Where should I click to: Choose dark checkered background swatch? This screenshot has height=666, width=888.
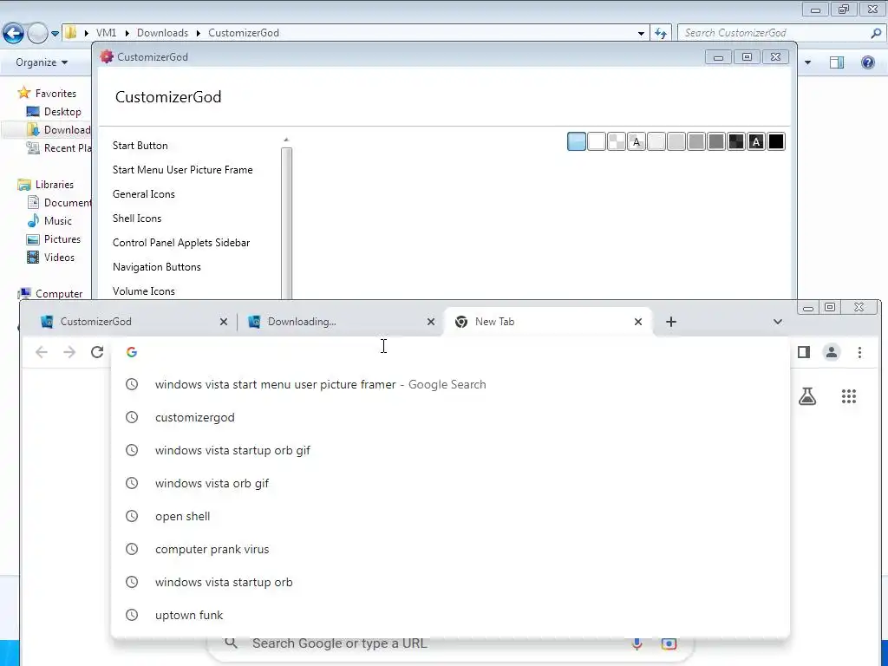[x=736, y=141]
